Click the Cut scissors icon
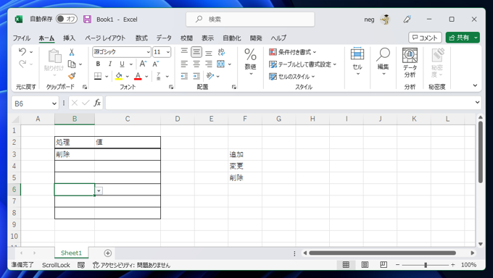Image resolution: width=493 pixels, height=278 pixels. click(x=72, y=52)
